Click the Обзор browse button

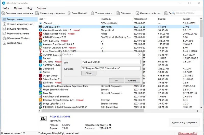tap(89, 73)
